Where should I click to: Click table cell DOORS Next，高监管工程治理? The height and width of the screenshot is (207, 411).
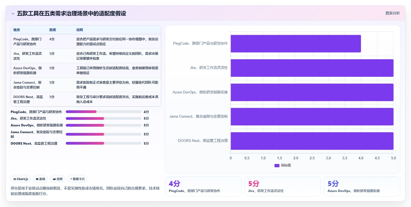click(x=28, y=99)
